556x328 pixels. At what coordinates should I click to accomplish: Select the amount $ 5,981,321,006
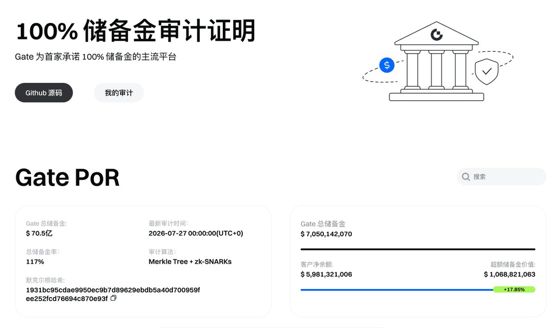pos(326,274)
